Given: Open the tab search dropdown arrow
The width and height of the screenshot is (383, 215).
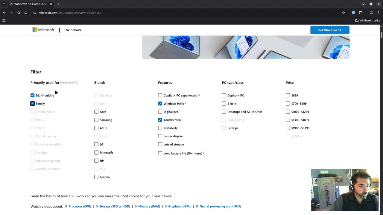Looking at the screenshot, I should 4,4.
